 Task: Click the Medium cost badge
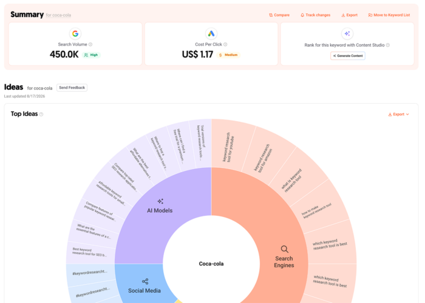[228, 55]
